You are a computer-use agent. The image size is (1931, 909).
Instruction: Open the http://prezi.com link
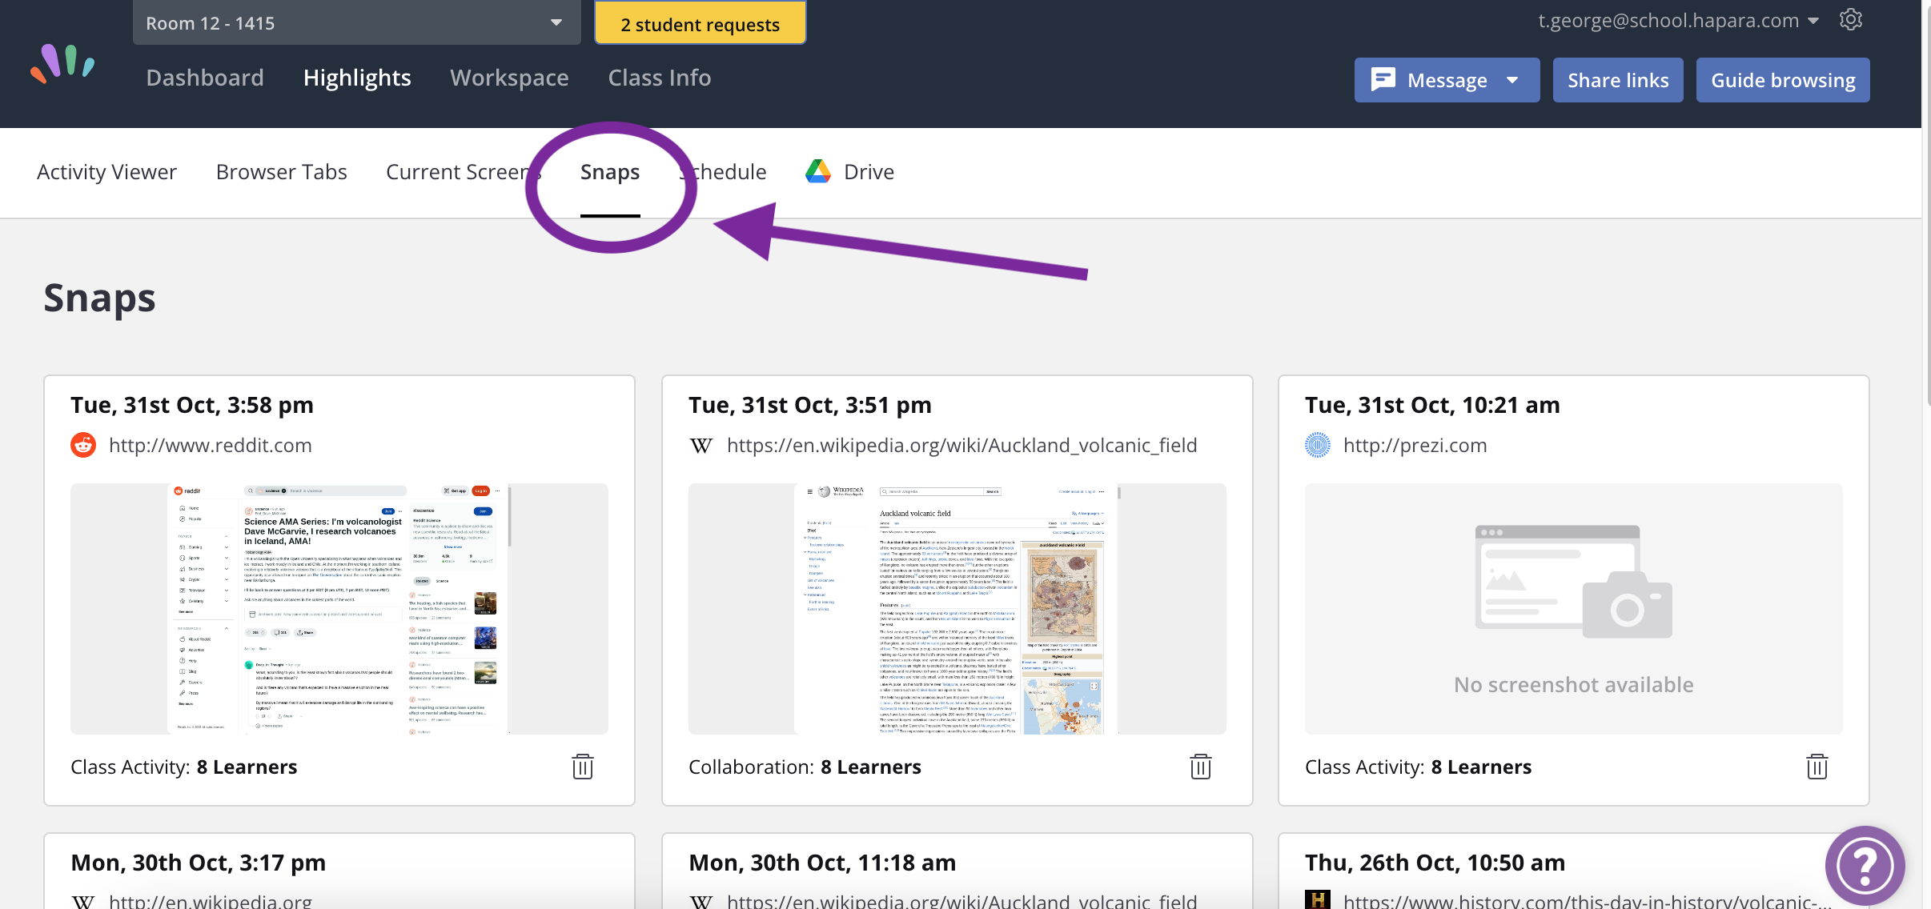[x=1415, y=445]
